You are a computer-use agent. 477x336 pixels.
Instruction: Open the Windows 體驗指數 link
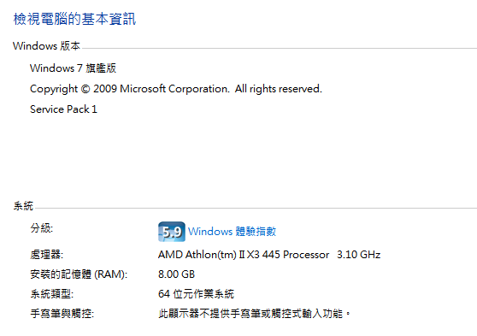(x=232, y=232)
